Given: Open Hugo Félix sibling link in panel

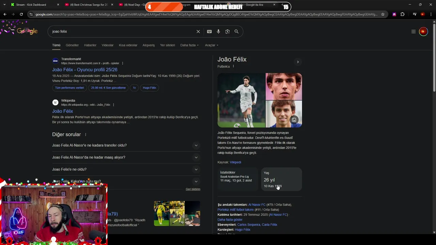Looking at the screenshot, I should pyautogui.click(x=243, y=230).
